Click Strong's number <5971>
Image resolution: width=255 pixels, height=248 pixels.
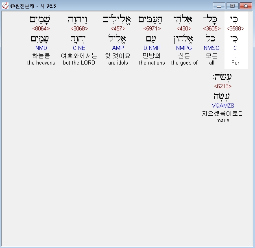[152, 28]
